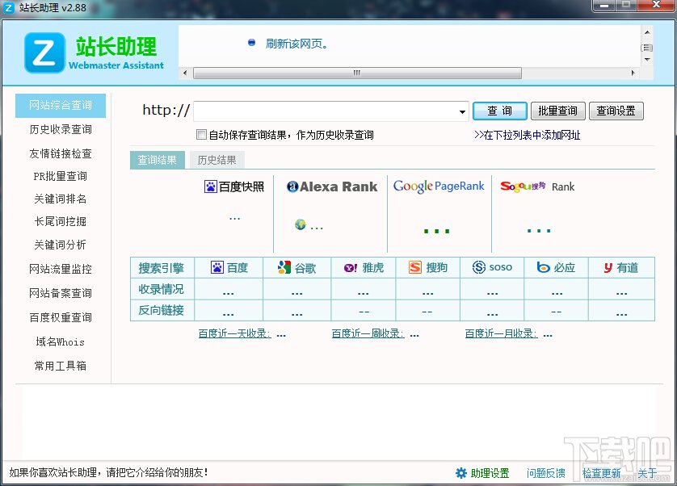Click 关于 link in status bar
Image resolution: width=677 pixels, height=486 pixels.
coord(647,473)
